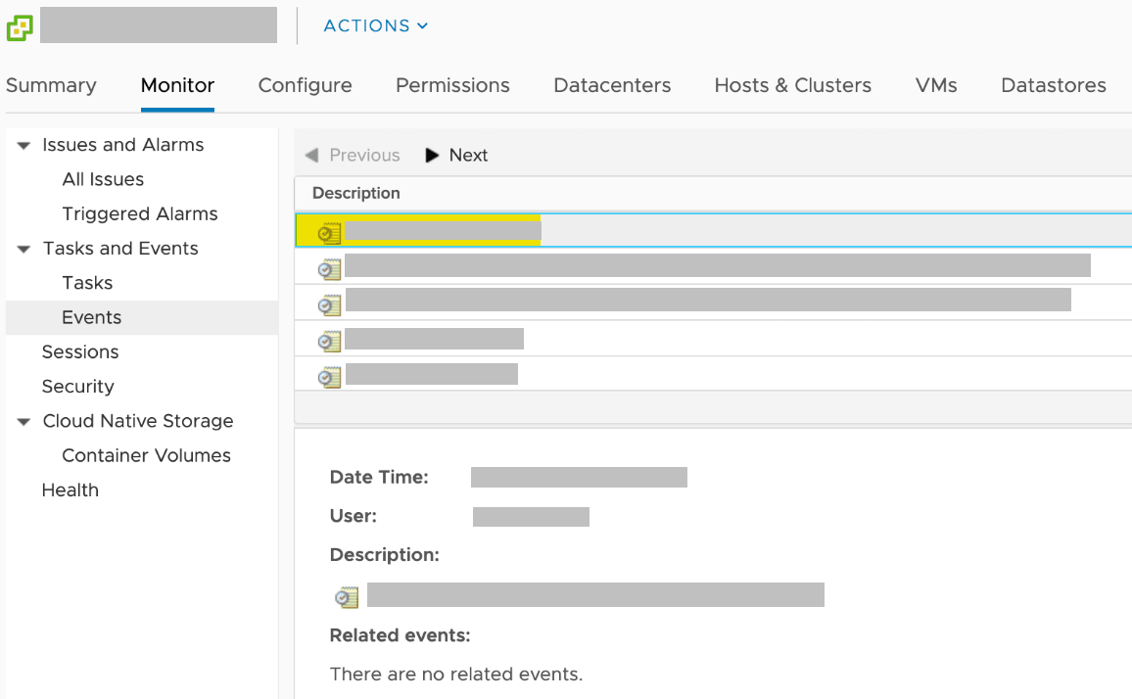Collapse the Issues and Alarms section
The height and width of the screenshot is (699, 1132).
(x=24, y=146)
